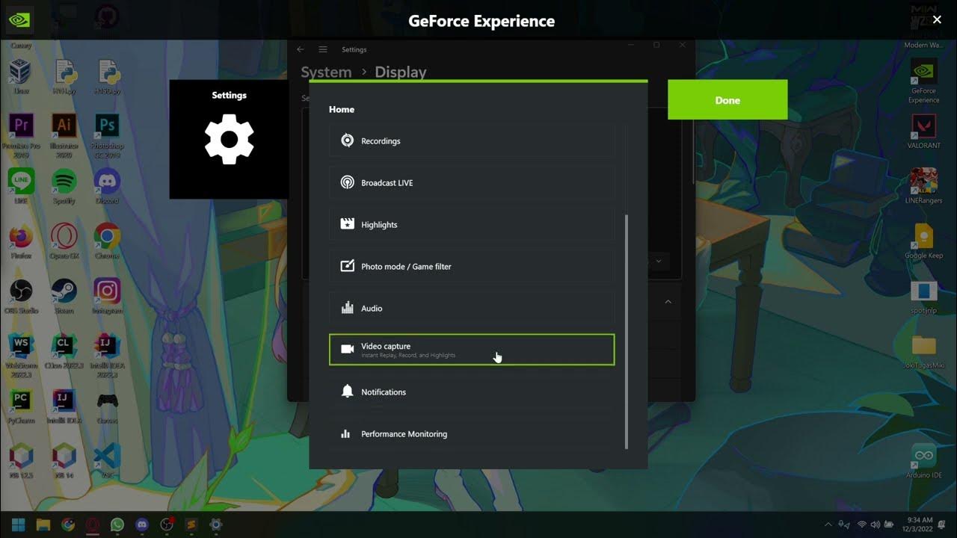
Task: Open the PyCharm desktop shortcut
Action: pos(21,406)
